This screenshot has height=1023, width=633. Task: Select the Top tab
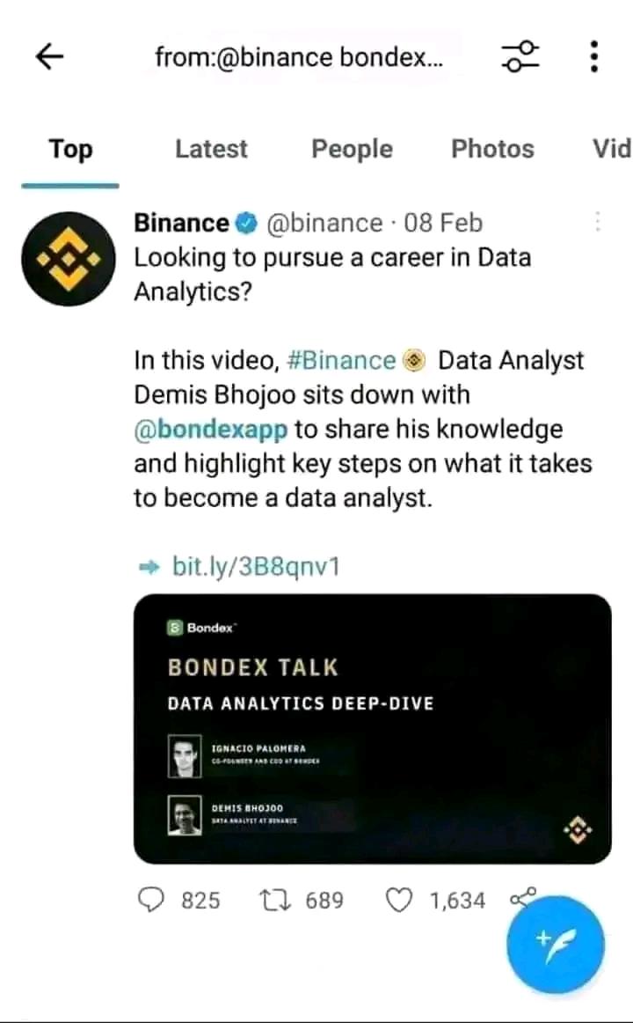click(x=70, y=150)
